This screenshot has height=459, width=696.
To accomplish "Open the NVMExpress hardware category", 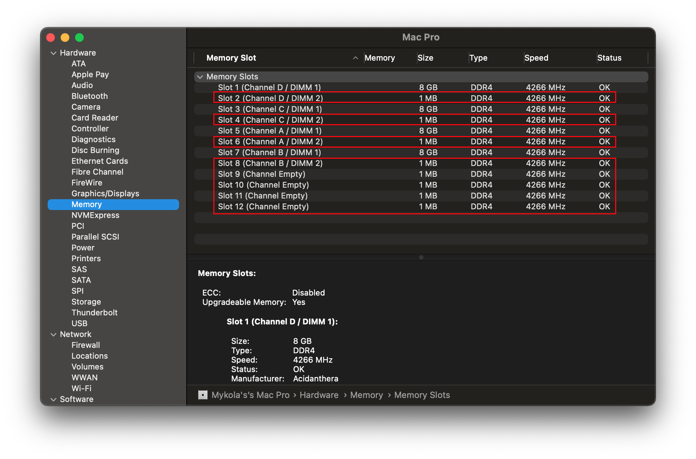I will coord(95,215).
